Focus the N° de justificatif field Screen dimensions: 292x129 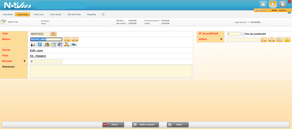click(234, 34)
